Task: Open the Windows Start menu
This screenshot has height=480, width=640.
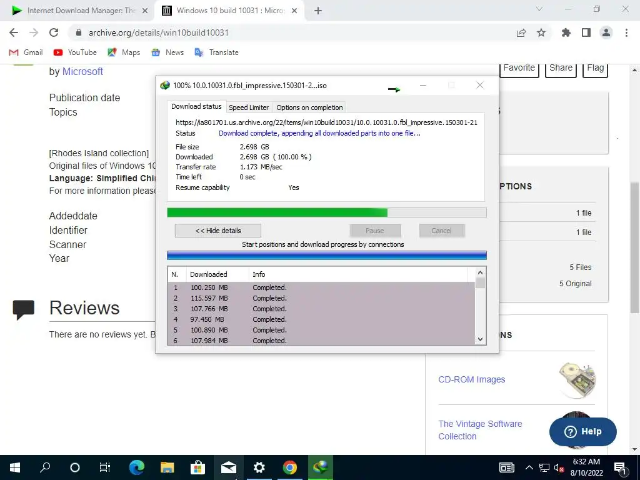Action: point(15,467)
